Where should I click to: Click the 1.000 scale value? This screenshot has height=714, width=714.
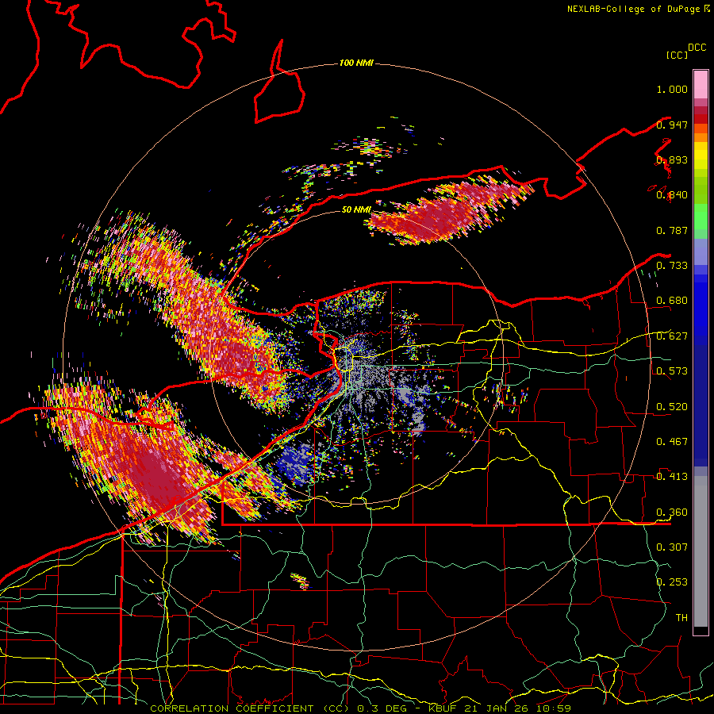point(672,89)
